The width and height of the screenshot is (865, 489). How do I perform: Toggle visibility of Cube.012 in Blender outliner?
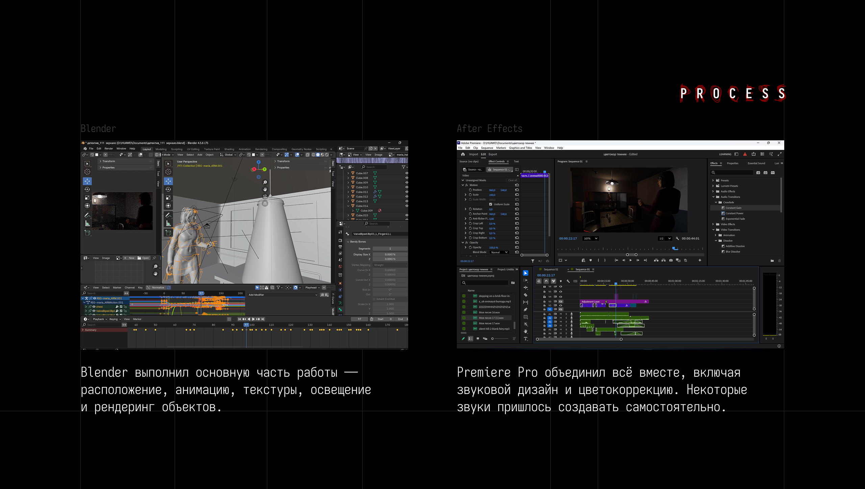(x=406, y=196)
